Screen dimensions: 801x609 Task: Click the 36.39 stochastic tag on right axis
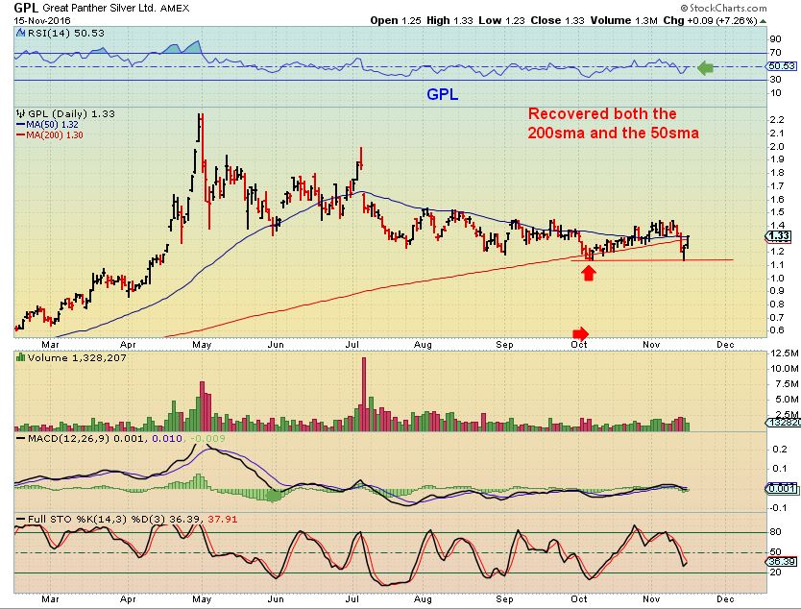coord(782,562)
